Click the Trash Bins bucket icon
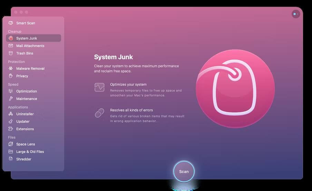The height and width of the screenshot is (191, 312). 10,53
